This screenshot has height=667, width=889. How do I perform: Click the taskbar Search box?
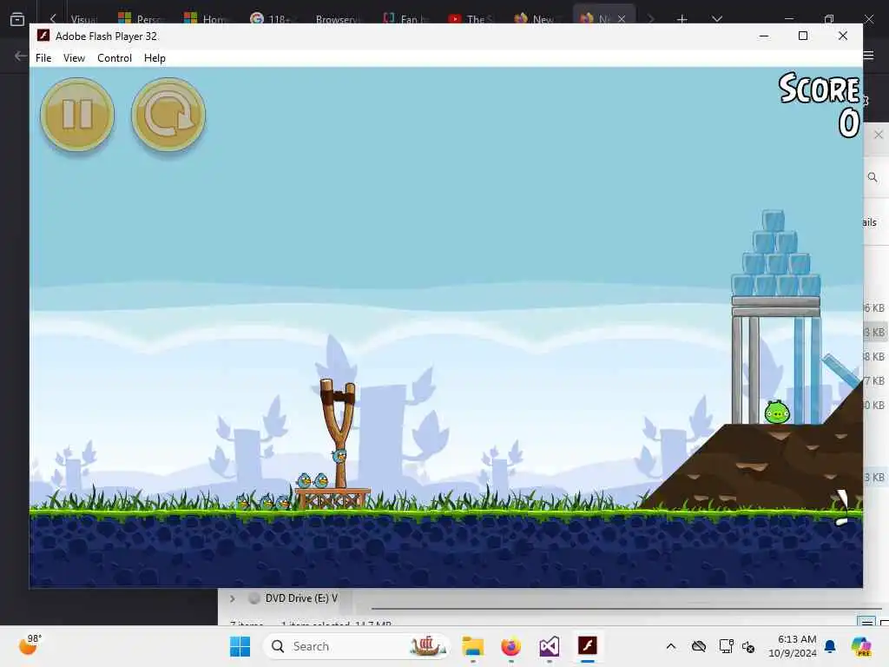click(357, 646)
